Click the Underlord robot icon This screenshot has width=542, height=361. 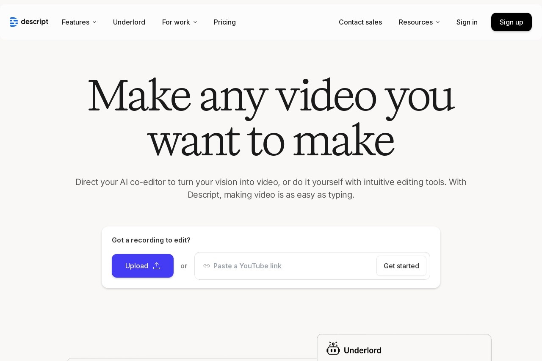333,348
